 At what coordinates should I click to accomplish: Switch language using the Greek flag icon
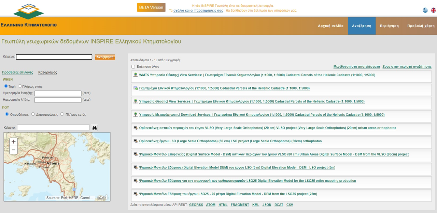(x=425, y=10)
